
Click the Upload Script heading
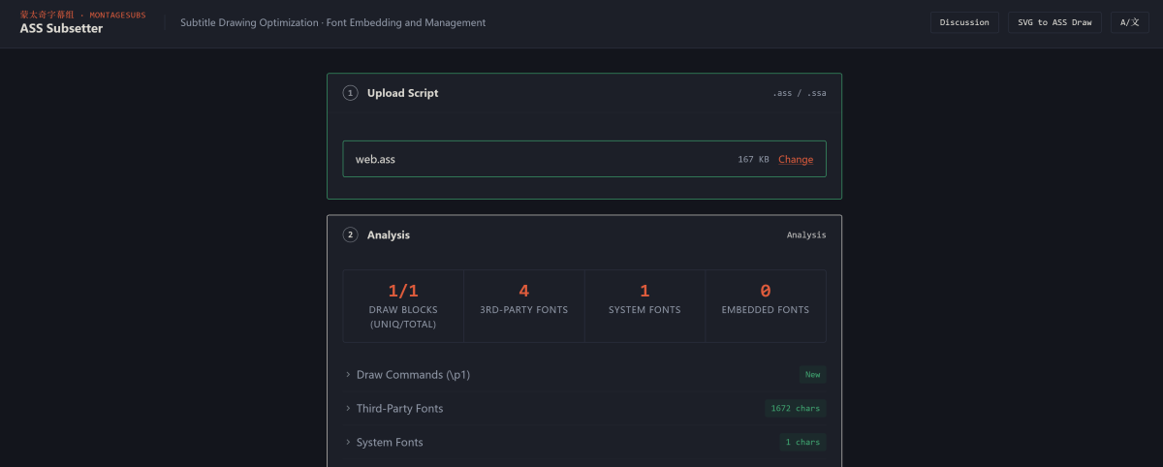(x=402, y=93)
